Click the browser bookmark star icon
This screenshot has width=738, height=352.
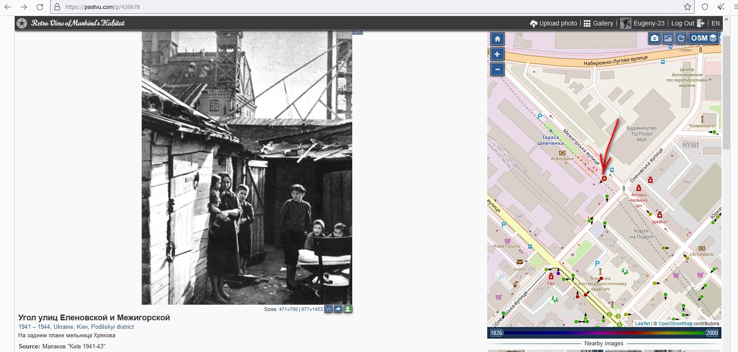687,7
